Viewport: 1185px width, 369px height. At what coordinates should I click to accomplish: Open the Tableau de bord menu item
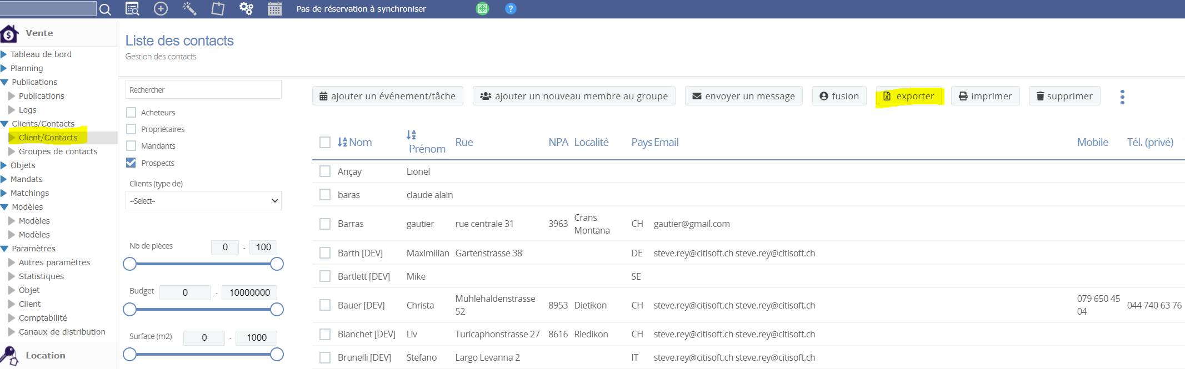41,54
